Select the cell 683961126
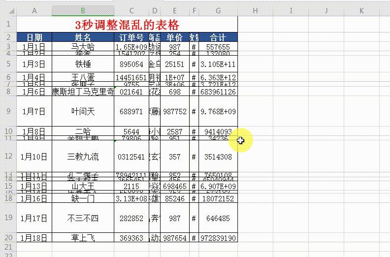Screen dimensions: 390x257 tap(218, 92)
